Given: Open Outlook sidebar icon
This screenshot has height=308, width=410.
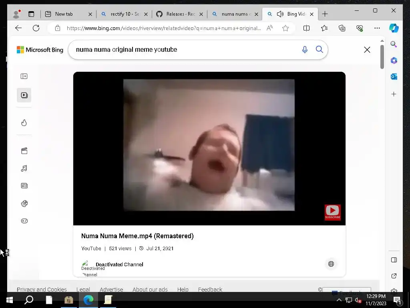Looking at the screenshot, I should (394, 77).
